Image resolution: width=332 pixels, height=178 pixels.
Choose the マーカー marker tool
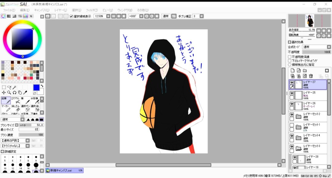6,108
